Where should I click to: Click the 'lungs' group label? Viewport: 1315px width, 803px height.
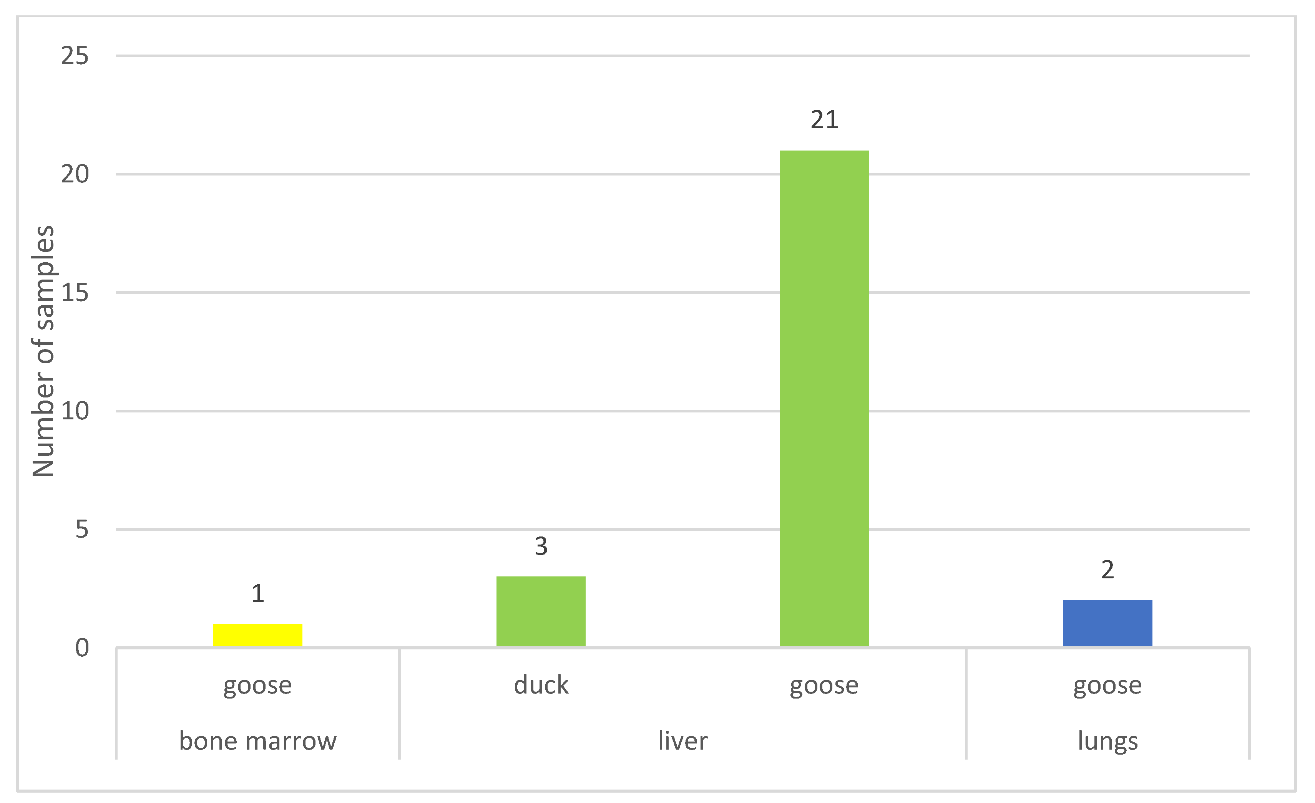pyautogui.click(x=1107, y=741)
